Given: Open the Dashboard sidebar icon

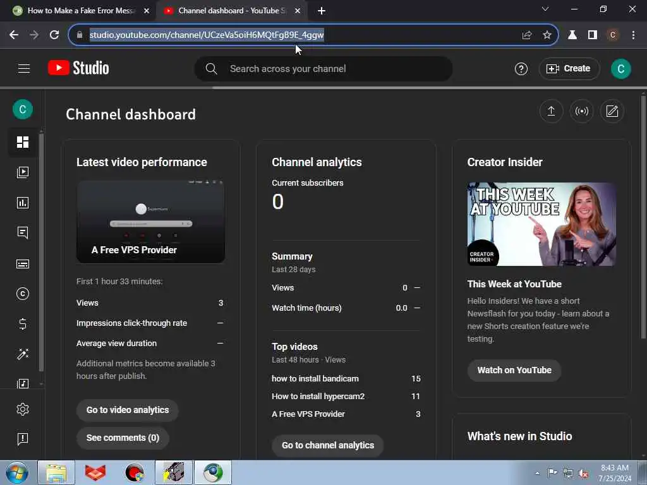Looking at the screenshot, I should (23, 142).
